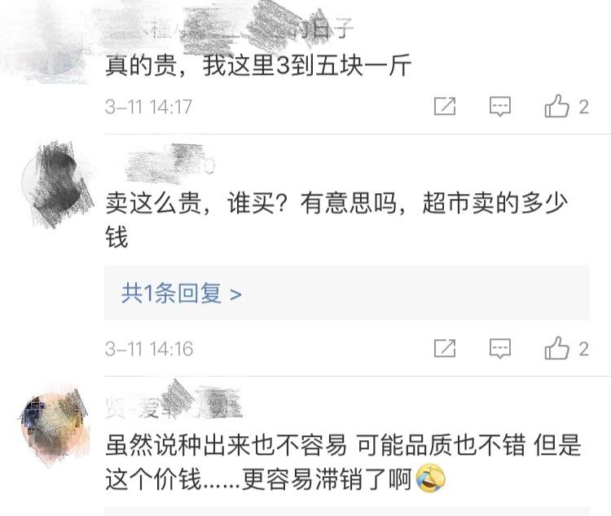Image resolution: width=611 pixels, height=516 pixels.
Task: Tap the share icon on the 14:17 comment
Action: pos(445,106)
